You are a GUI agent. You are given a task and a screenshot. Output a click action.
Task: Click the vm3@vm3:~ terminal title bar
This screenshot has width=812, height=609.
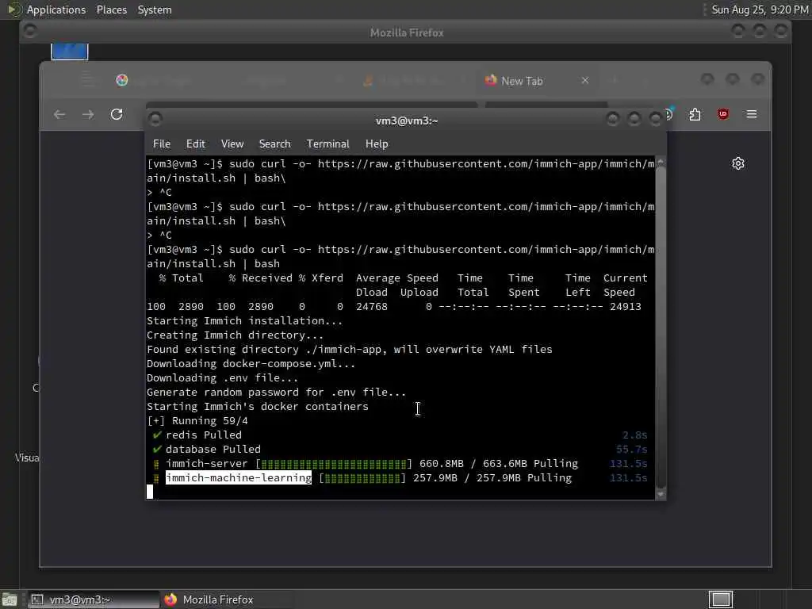[x=407, y=121]
